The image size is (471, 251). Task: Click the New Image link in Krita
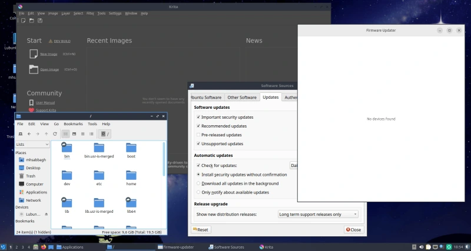49,54
